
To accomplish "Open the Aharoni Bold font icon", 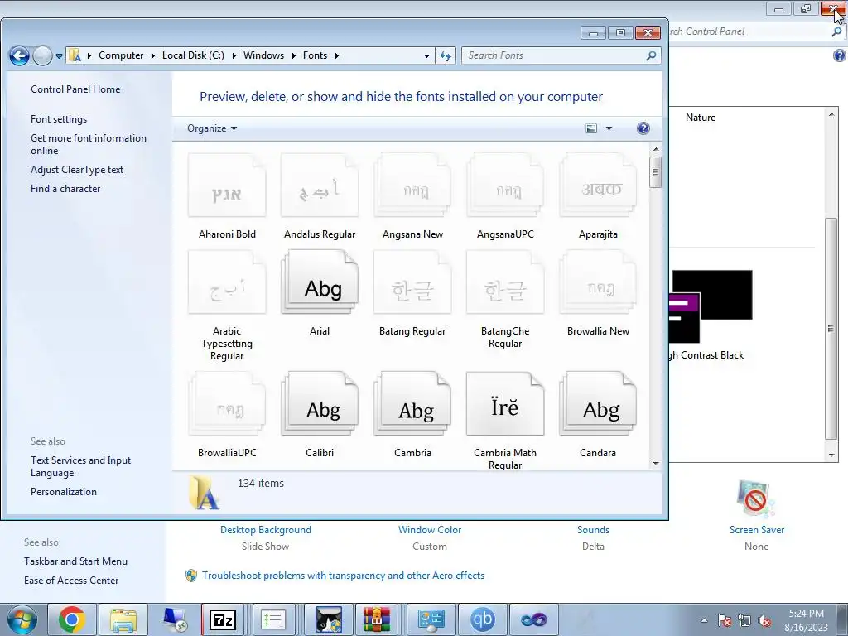I will click(x=227, y=185).
